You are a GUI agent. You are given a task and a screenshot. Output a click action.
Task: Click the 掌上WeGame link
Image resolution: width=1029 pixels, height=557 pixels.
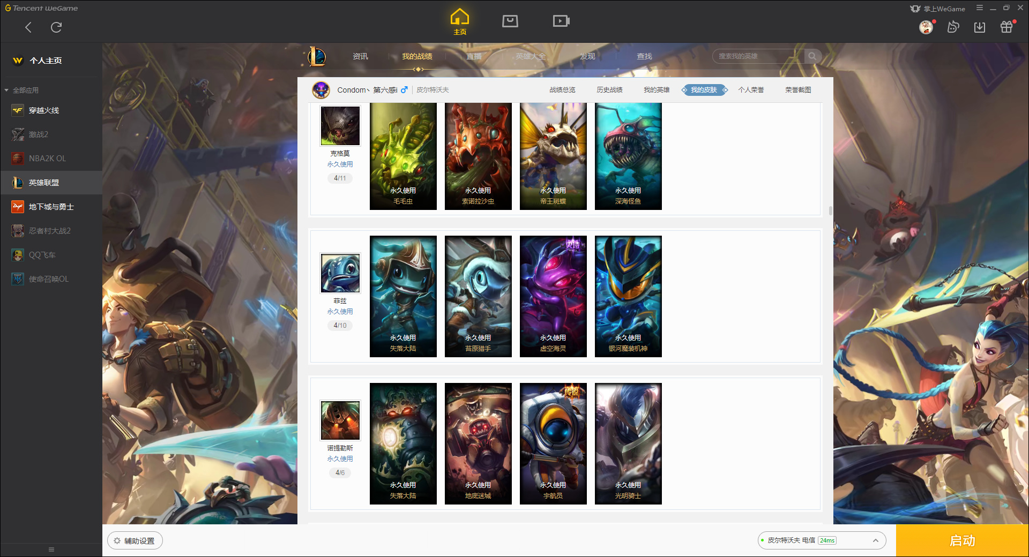coord(938,9)
